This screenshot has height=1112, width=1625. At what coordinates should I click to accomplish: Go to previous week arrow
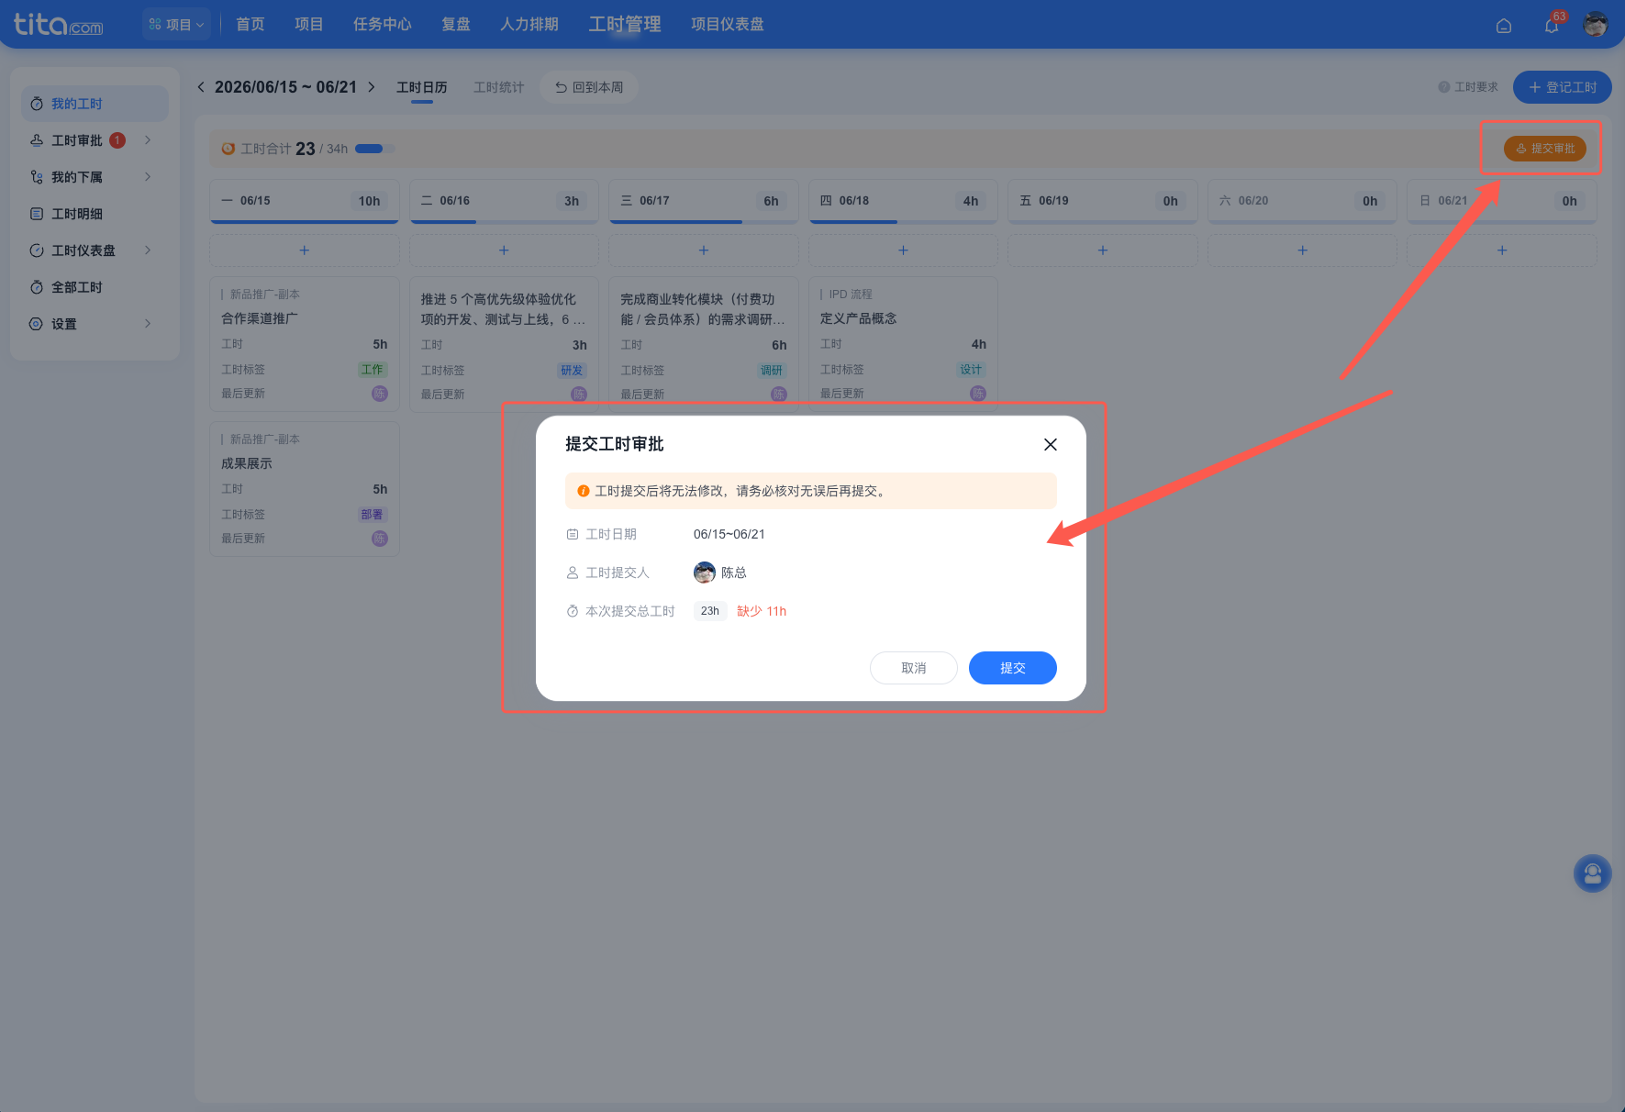click(x=201, y=87)
